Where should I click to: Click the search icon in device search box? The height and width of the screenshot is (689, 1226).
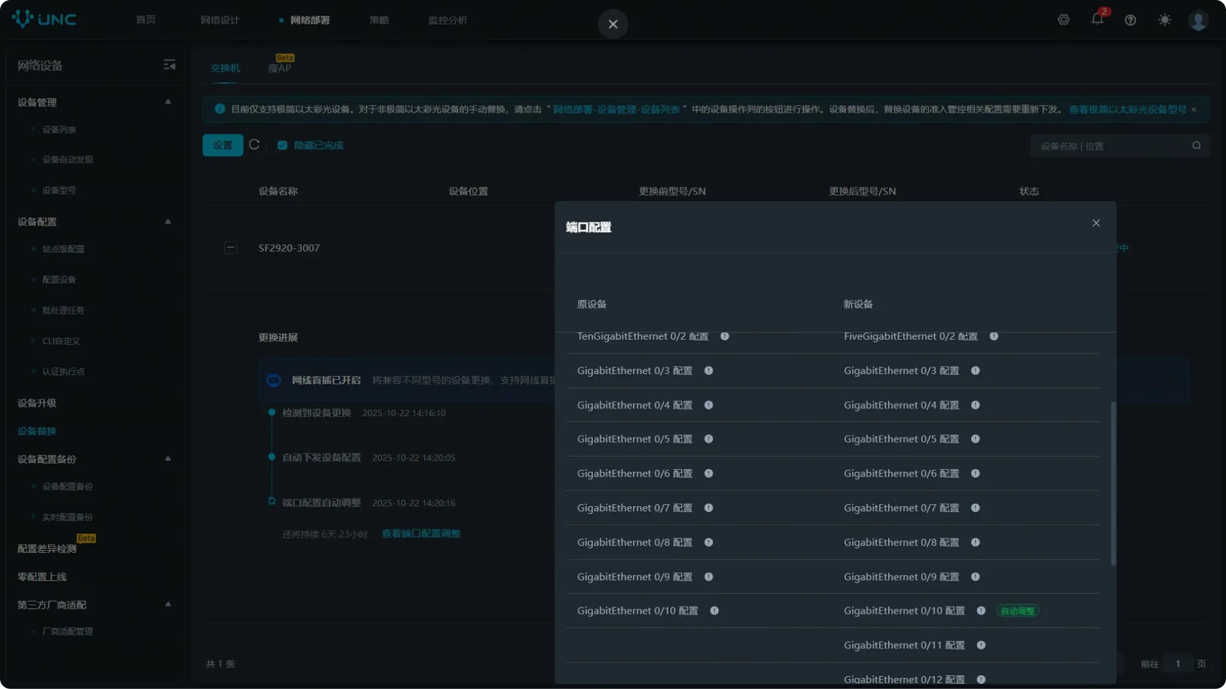coord(1196,146)
